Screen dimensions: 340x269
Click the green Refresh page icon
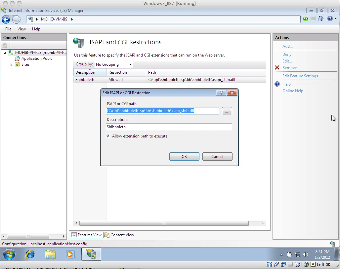pyautogui.click(x=306, y=19)
